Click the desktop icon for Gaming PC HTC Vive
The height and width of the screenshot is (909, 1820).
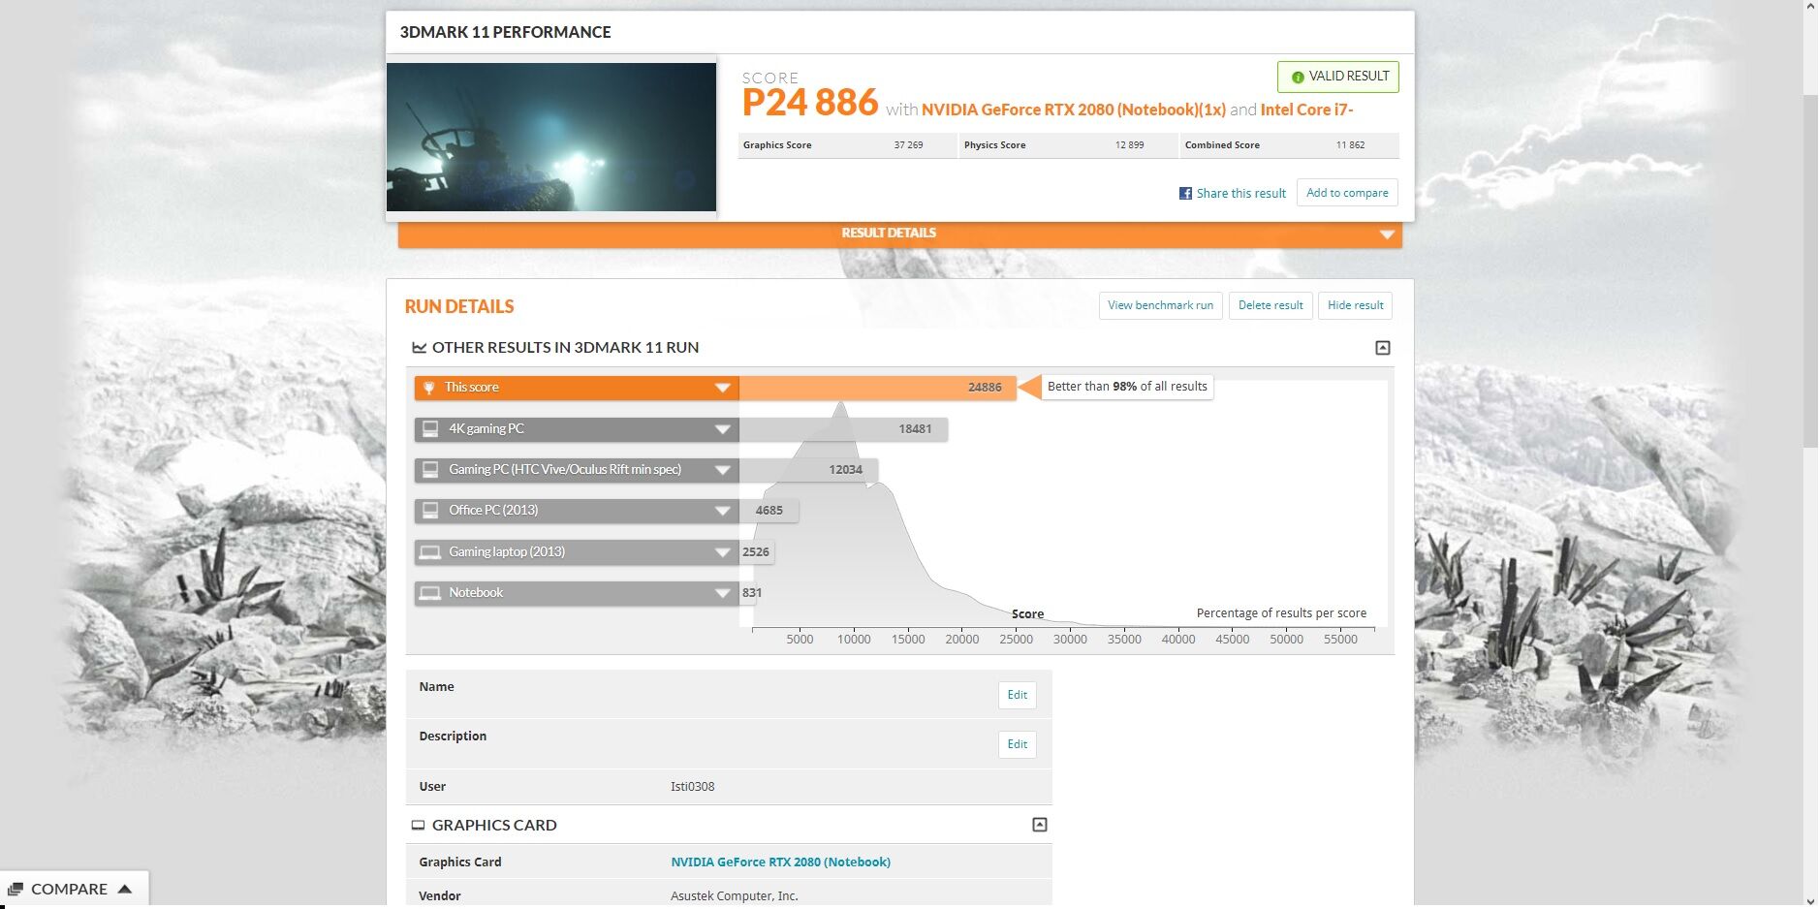click(x=430, y=470)
